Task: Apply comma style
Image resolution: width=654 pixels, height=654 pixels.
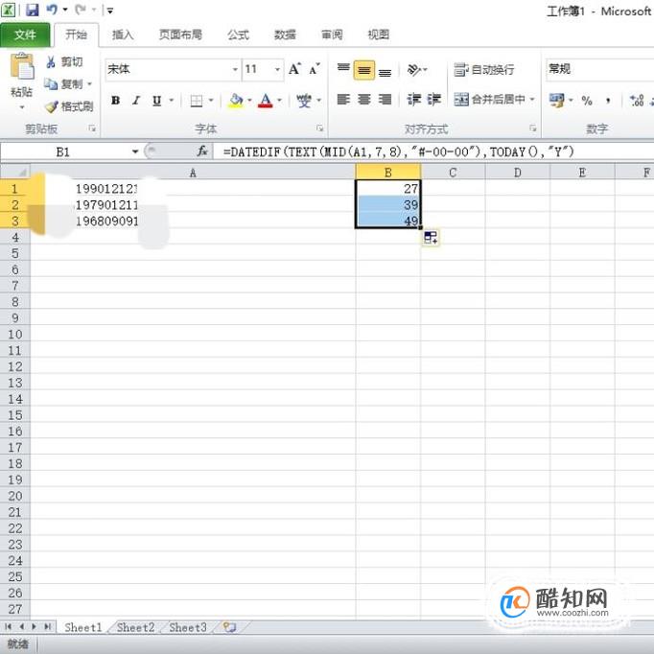Action: (608, 101)
